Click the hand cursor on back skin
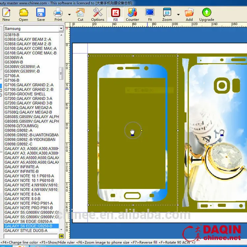 (x=222, y=133)
